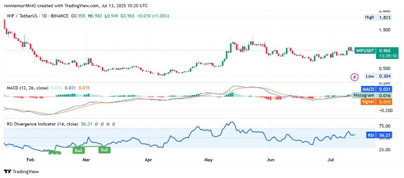Click the Bull label before Mar

coord(78,151)
